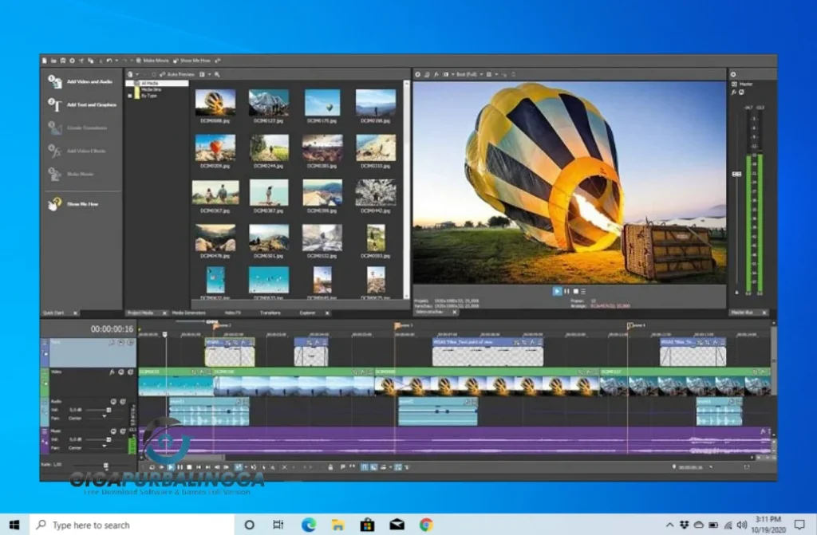The image size is (817, 535).
Task: Open the preview quality dropdown showing Best (Full)
Action: point(471,74)
